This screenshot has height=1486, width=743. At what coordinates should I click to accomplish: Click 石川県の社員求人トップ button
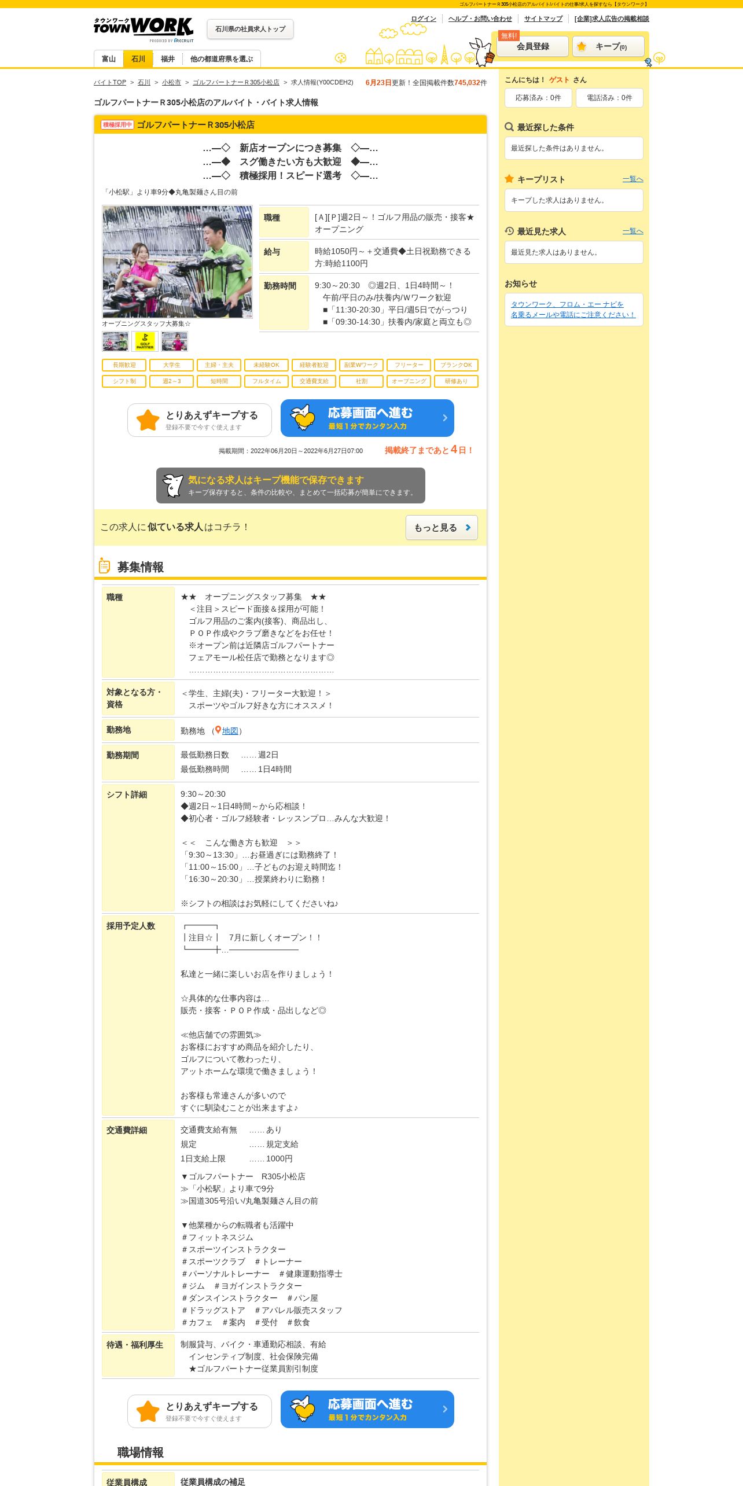coord(251,29)
